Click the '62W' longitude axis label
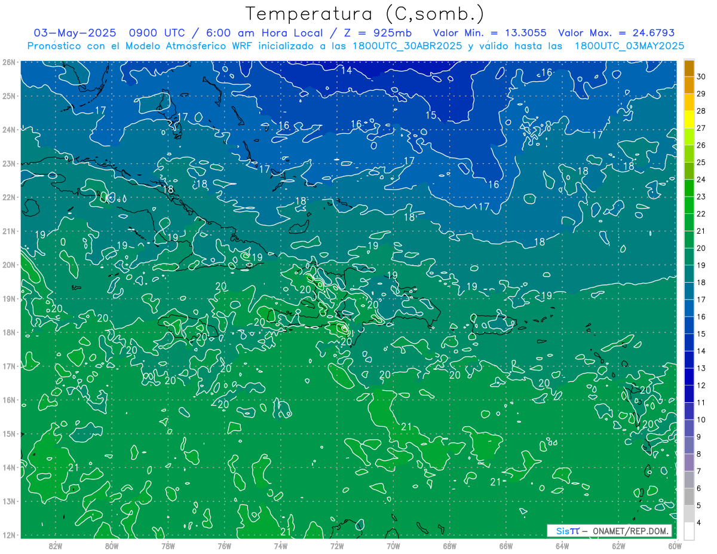Viewport: 717px width, 554px height. (618, 546)
